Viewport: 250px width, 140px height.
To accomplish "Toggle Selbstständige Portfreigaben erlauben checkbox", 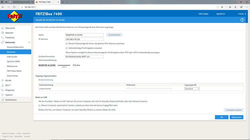I will [x=67, y=48].
